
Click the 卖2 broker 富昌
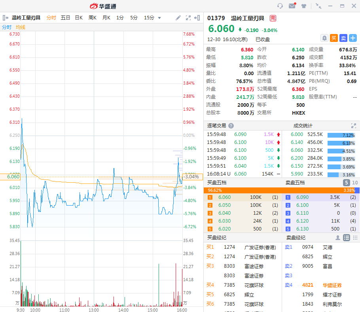(x=328, y=266)
